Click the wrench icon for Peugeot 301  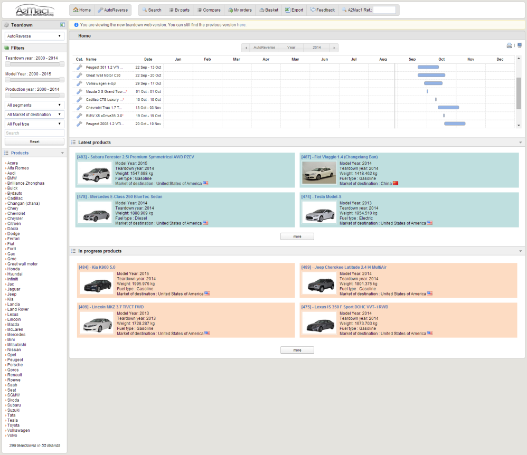(x=79, y=67)
